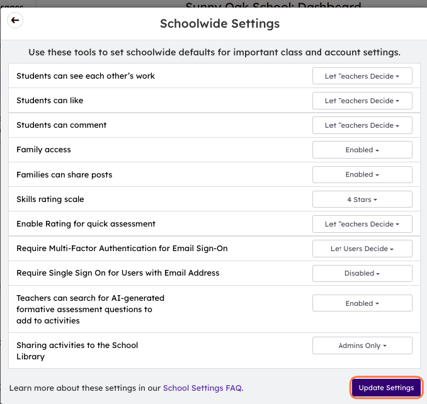Change the Single Sign On requirement dropdown
This screenshot has width=427, height=404.
coord(362,274)
